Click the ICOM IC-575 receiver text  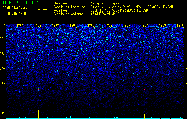[x=119, y=10]
